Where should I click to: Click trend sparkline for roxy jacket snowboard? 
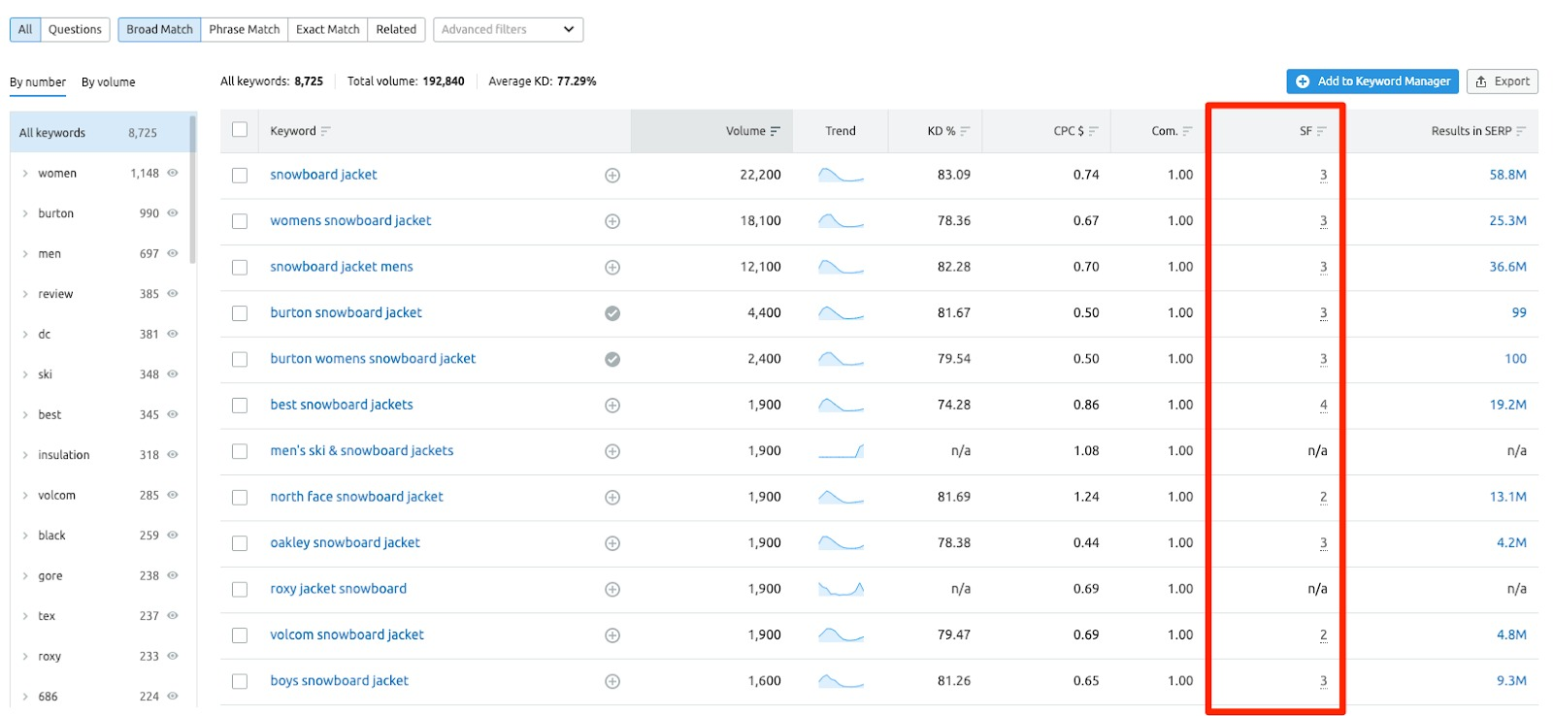pyautogui.click(x=841, y=589)
